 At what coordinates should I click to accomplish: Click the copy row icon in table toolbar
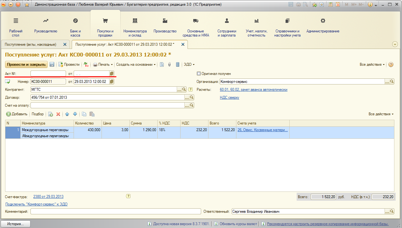tap(84, 114)
